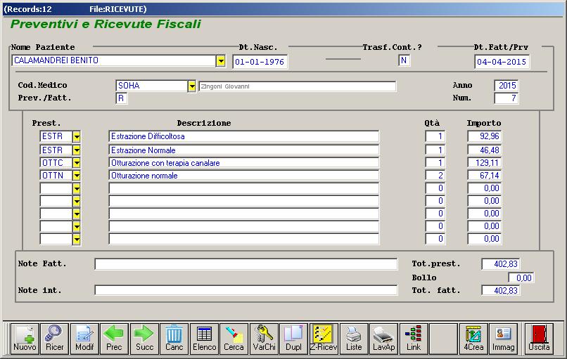Image resolution: width=567 pixels, height=359 pixels.
Task: Click the Importo field 46,48
Action: [x=484, y=150]
